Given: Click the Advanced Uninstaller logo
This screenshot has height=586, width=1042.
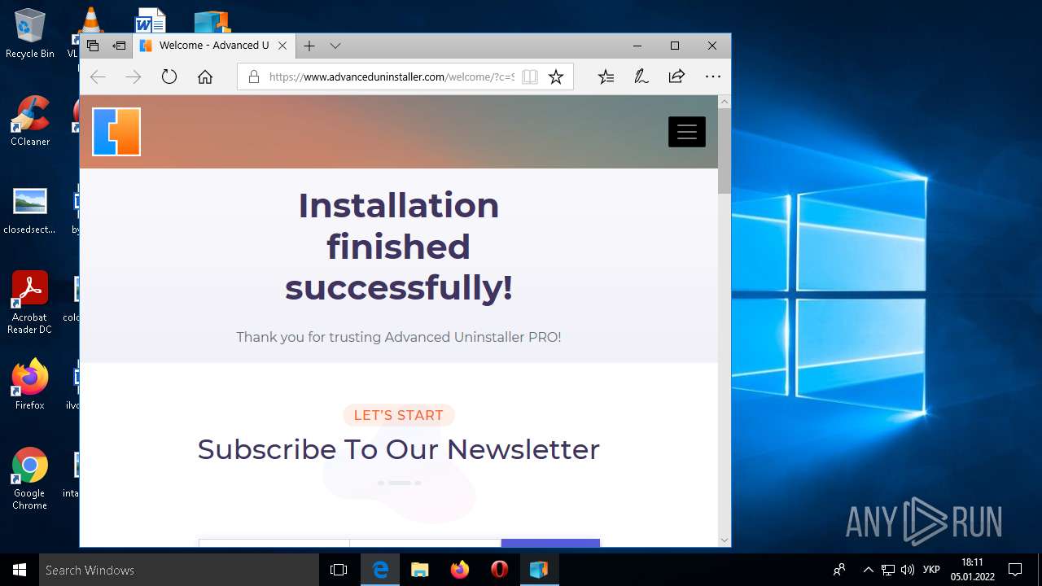Looking at the screenshot, I should coord(116,131).
